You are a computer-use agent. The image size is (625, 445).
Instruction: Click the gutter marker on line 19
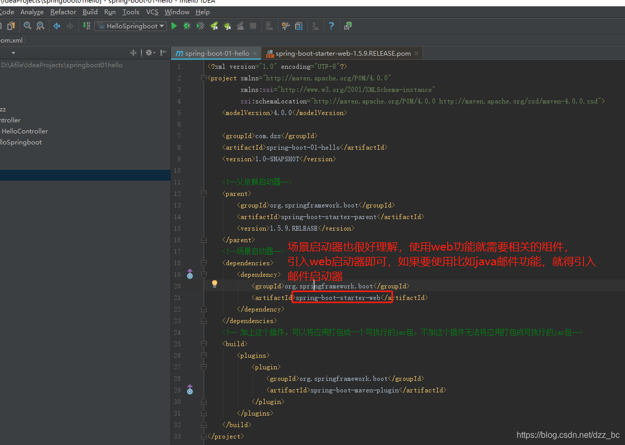(x=190, y=274)
